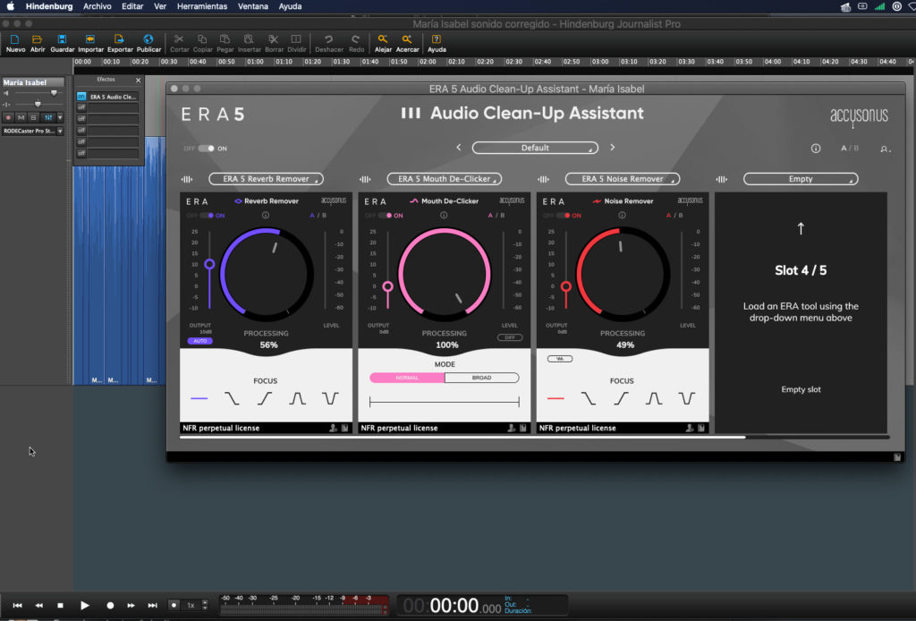
Task: Toggle the Noise Remover ON switch
Action: (x=564, y=216)
